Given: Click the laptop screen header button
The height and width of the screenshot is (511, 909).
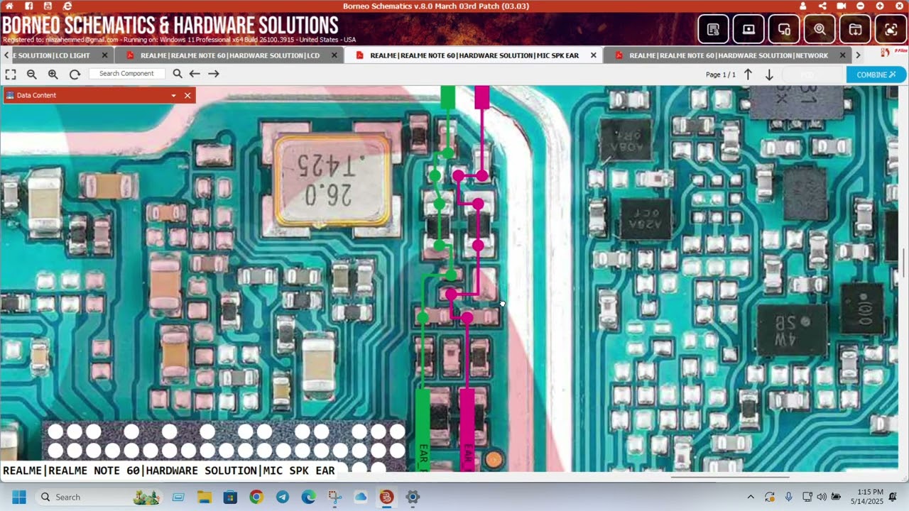Looking at the screenshot, I should (749, 29).
